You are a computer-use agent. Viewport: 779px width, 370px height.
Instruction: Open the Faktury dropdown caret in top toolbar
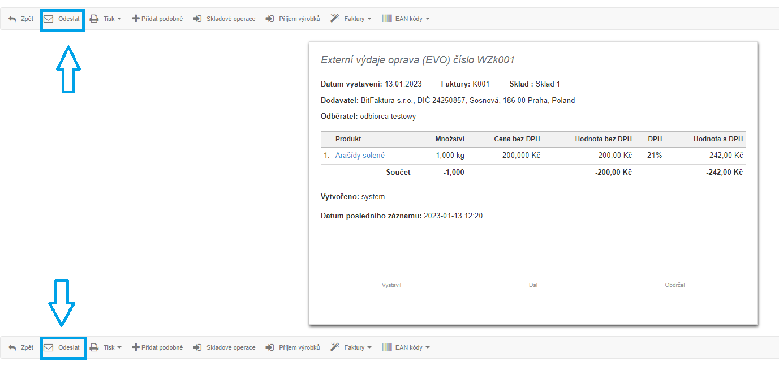tap(369, 19)
